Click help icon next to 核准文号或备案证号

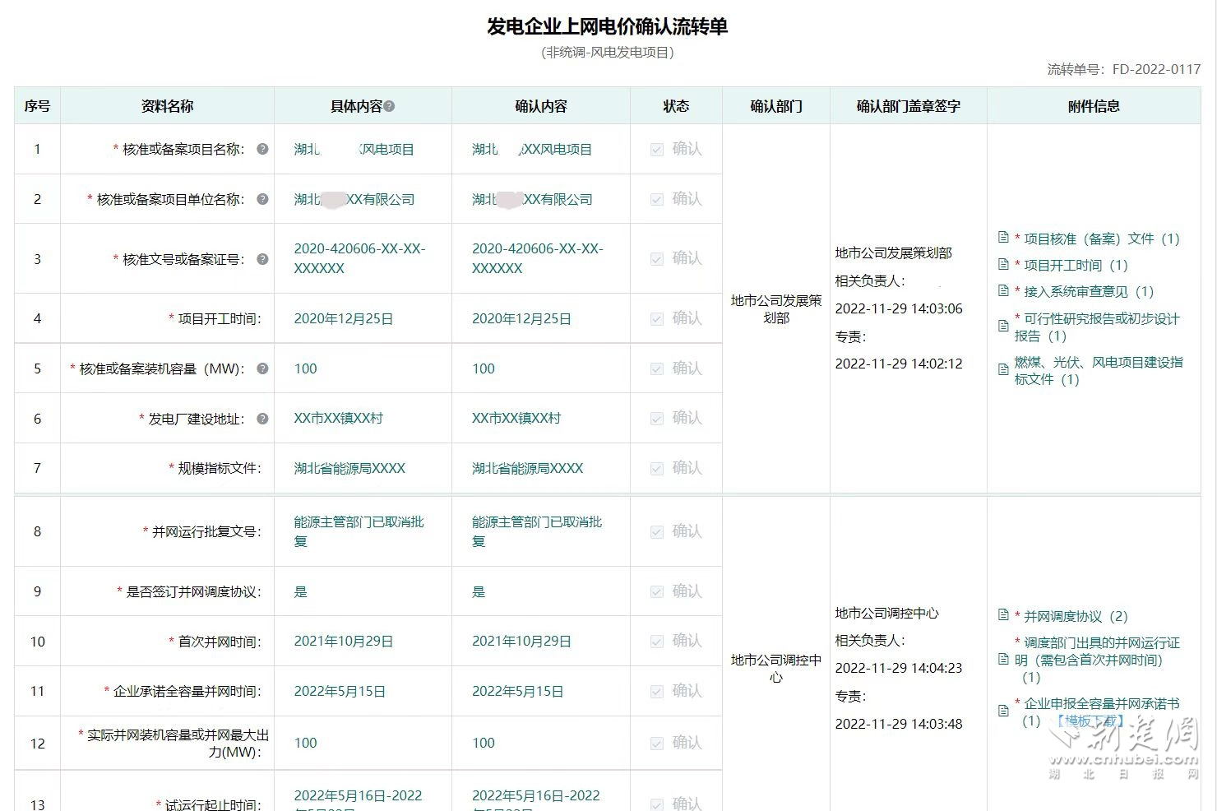[x=262, y=259]
